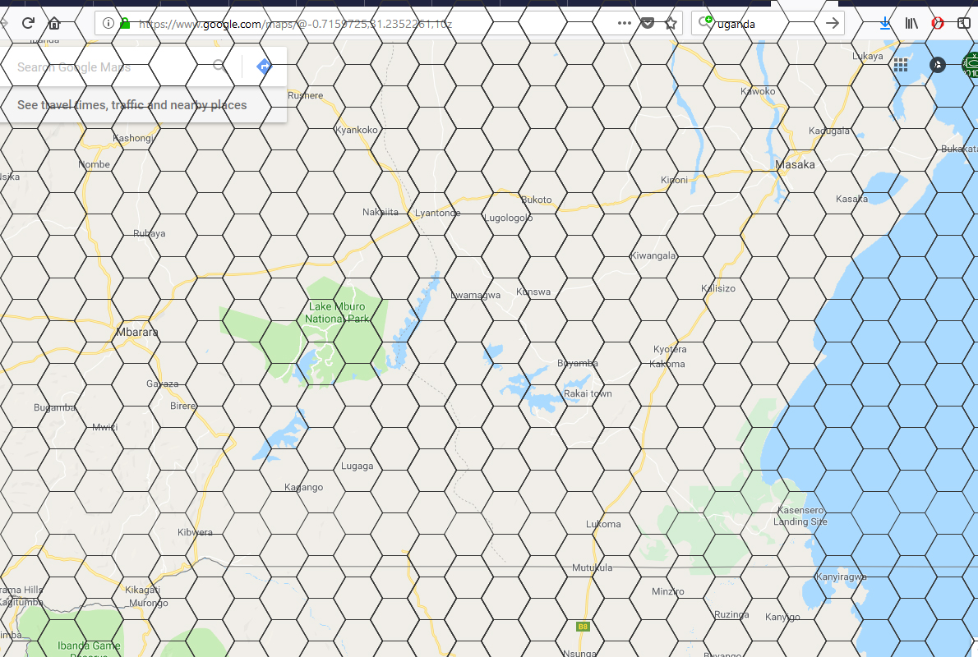Click the Kanyiragwa place label
The image size is (978, 657).
coord(841,577)
